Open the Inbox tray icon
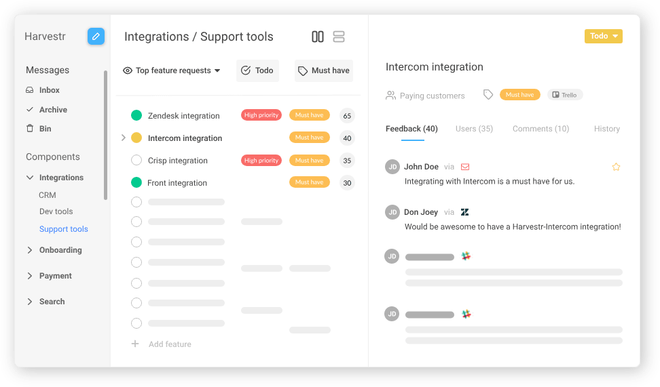Viewport: 660px width, 387px height. pyautogui.click(x=29, y=90)
